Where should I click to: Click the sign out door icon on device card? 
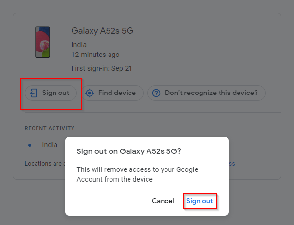tap(34, 93)
